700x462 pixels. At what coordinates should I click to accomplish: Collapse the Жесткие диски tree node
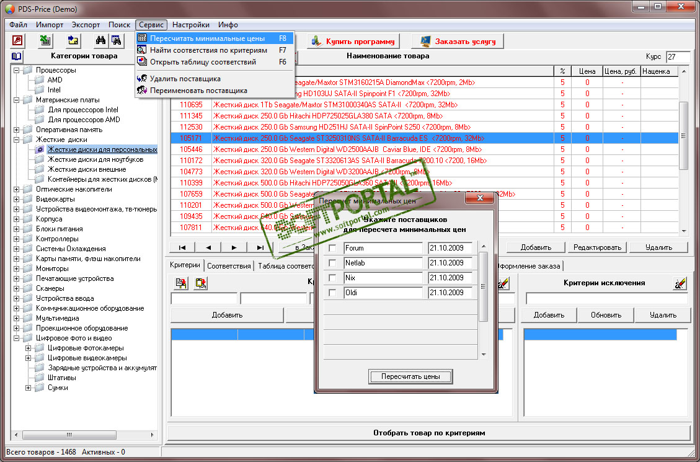click(x=17, y=140)
